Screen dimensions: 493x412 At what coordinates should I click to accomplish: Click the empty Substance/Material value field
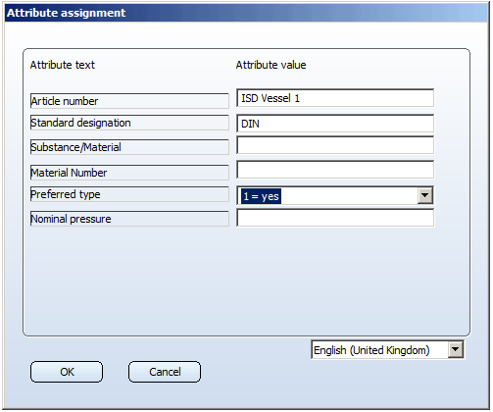click(335, 145)
